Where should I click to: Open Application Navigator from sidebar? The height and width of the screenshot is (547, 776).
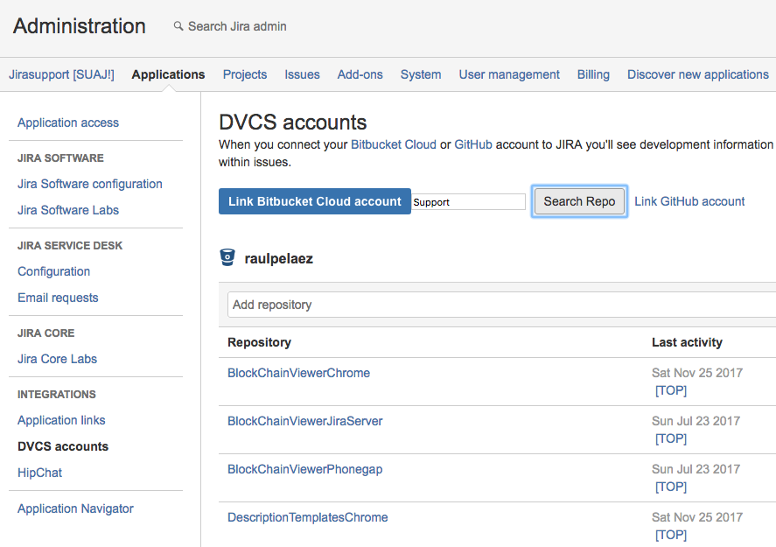coord(75,508)
